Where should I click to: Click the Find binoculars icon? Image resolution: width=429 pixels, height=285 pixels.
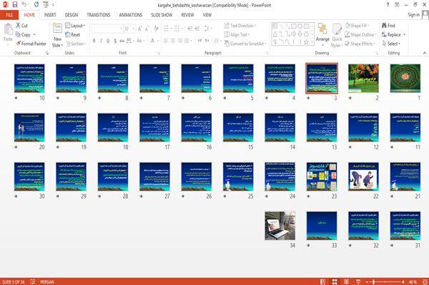click(x=384, y=26)
